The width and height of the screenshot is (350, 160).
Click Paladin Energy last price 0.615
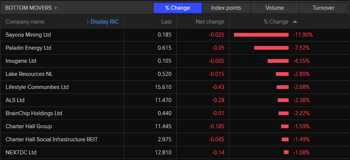pyautogui.click(x=164, y=48)
